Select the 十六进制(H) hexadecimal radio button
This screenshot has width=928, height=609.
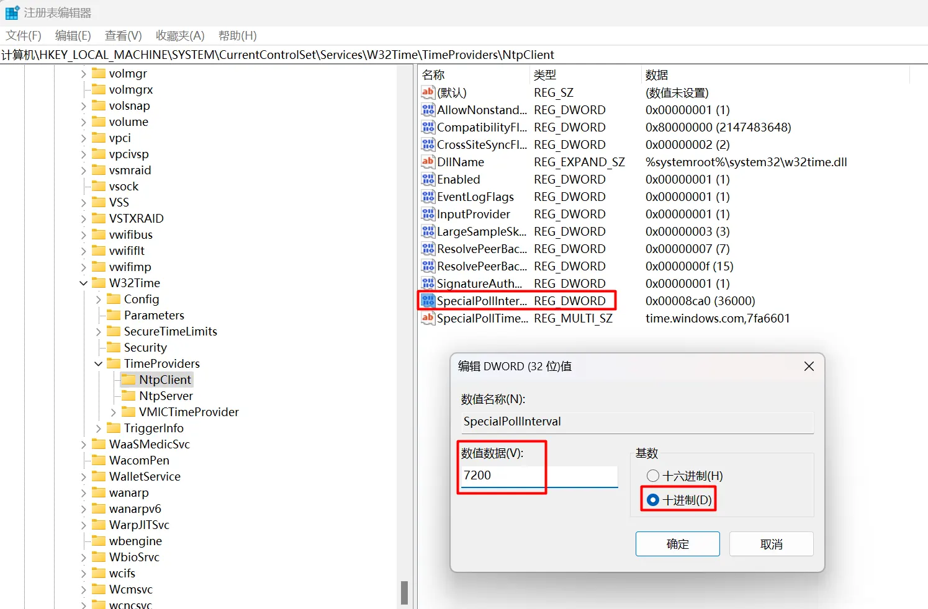click(653, 476)
